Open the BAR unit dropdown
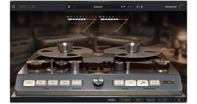The image size is (197, 104). coord(171,82)
